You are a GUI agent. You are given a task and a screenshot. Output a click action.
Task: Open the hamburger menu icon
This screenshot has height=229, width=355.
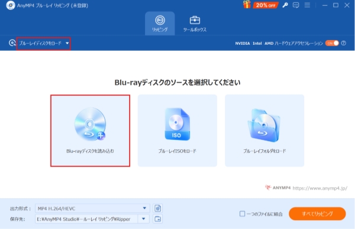307,5
